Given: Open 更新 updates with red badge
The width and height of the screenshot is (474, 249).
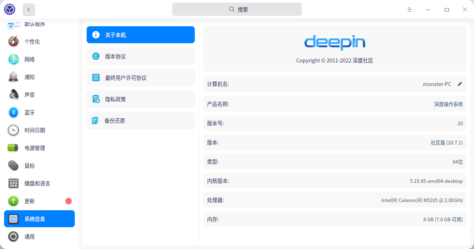Looking at the screenshot, I should click(x=13, y=201).
